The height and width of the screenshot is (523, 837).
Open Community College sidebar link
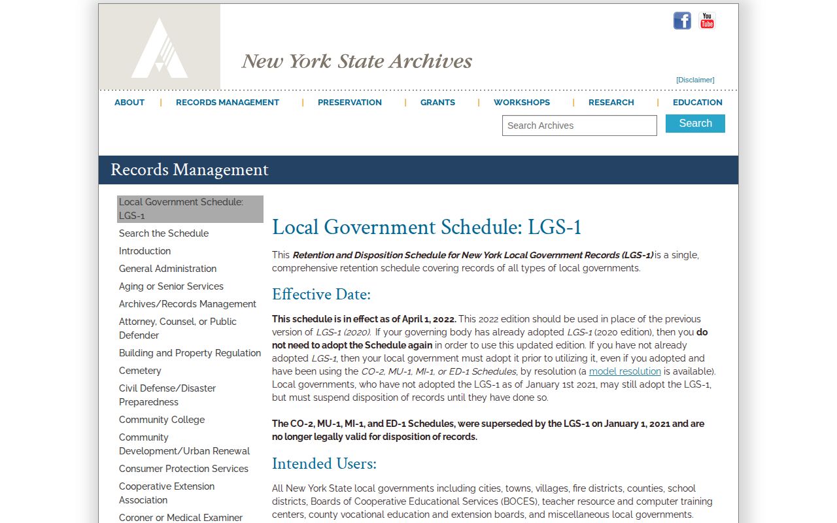click(162, 420)
